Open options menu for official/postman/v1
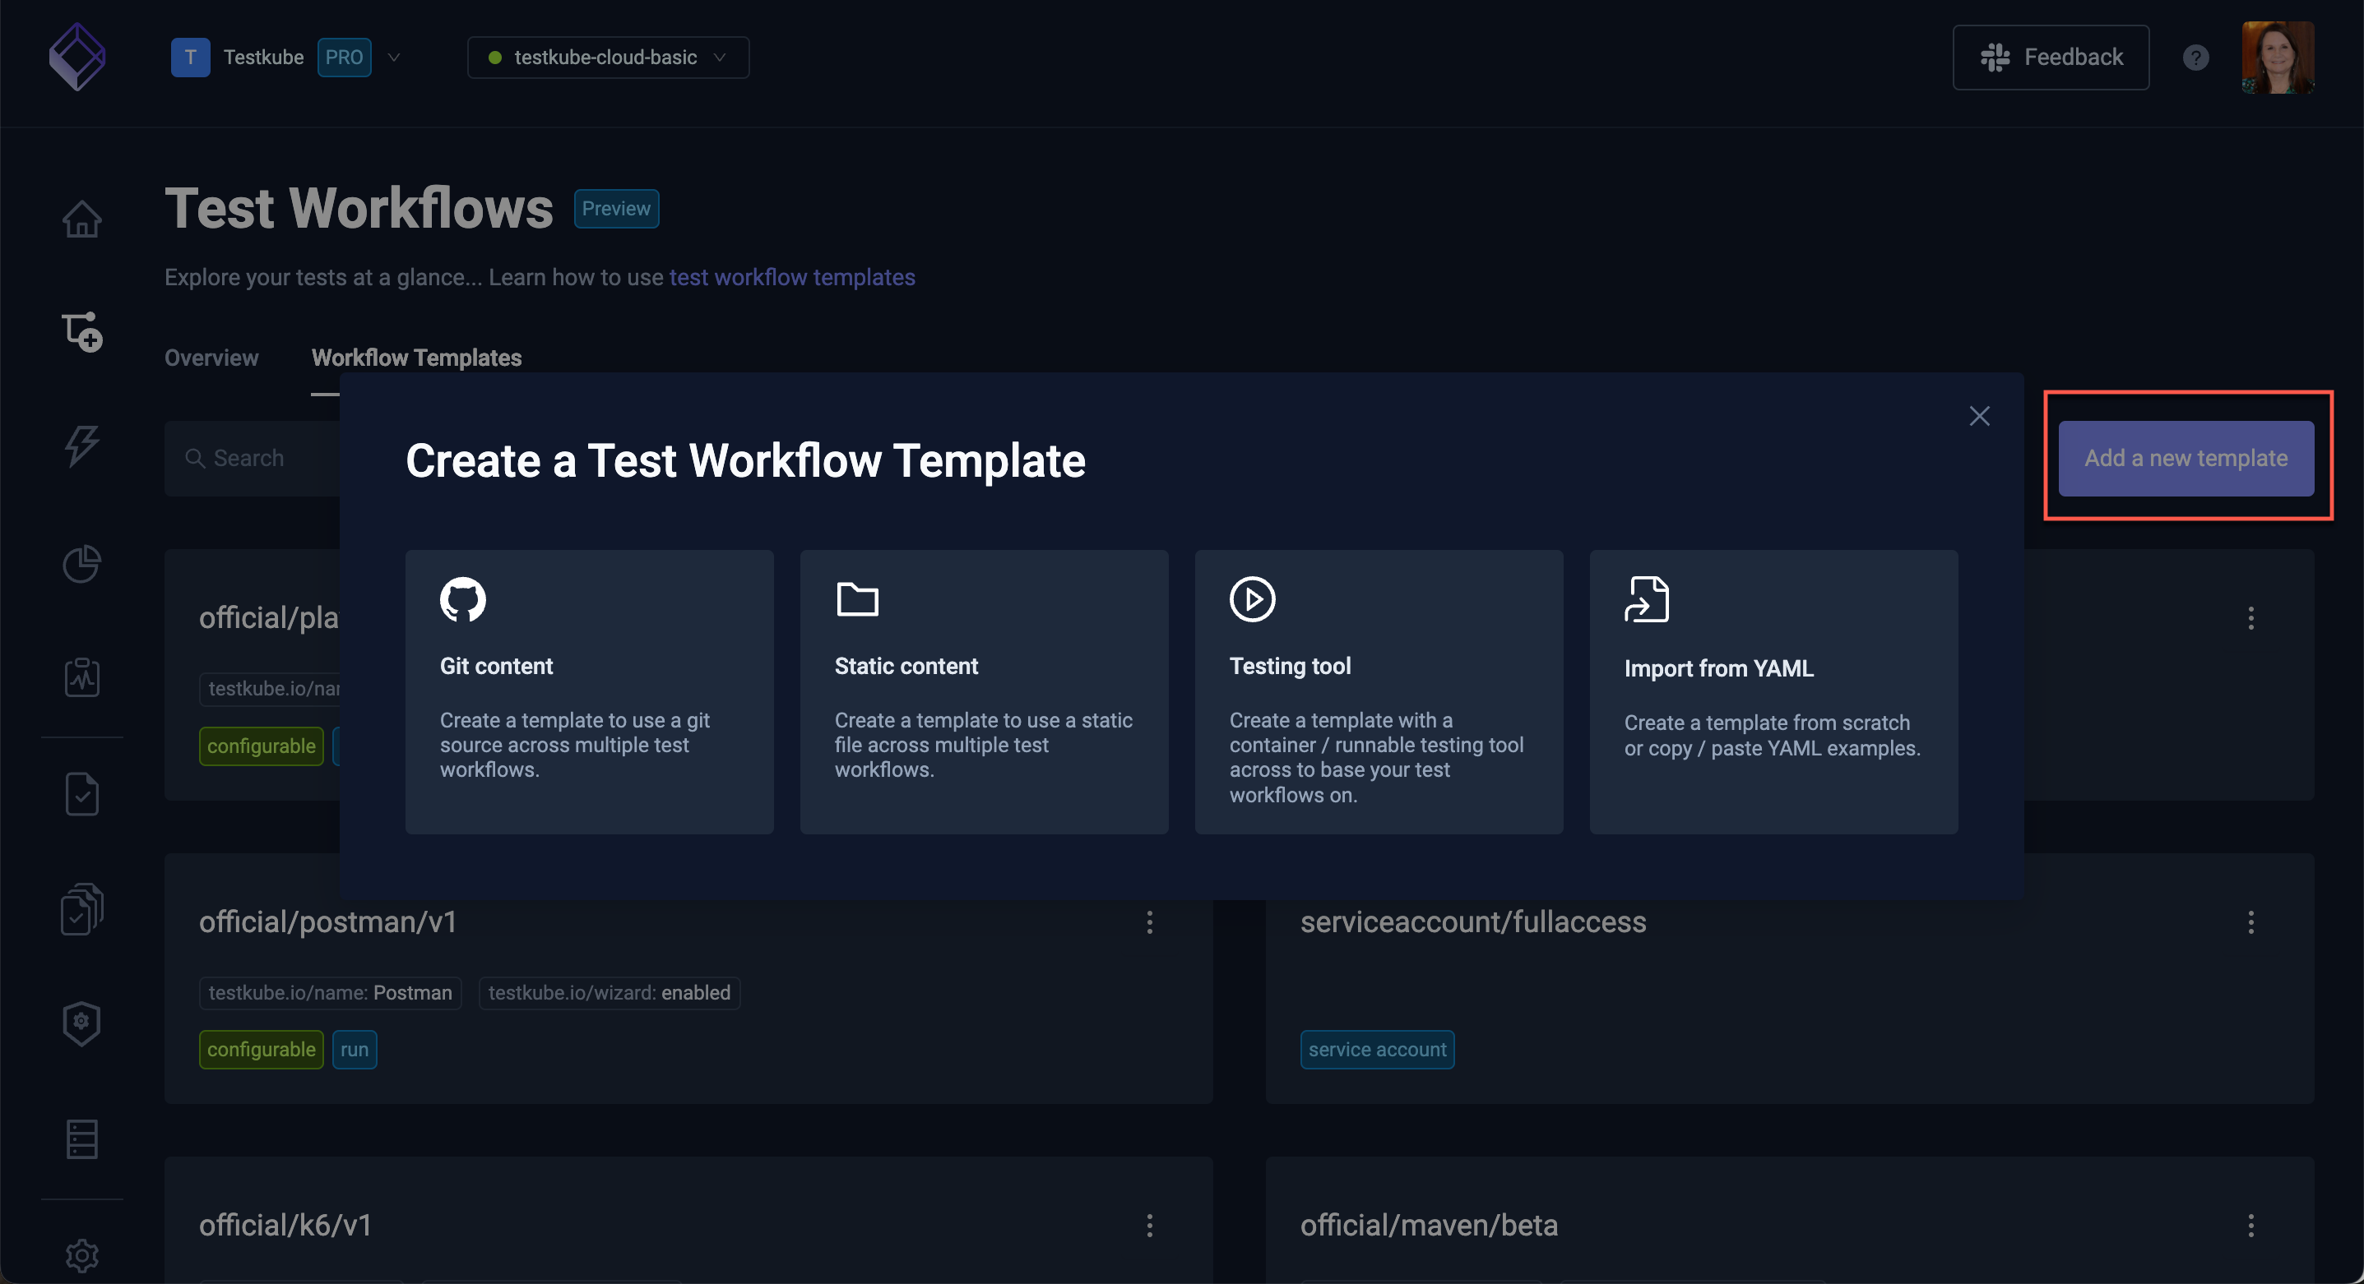This screenshot has width=2364, height=1284. 1149,921
